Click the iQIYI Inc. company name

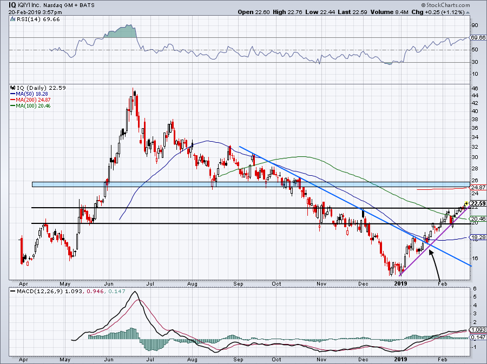(30, 5)
